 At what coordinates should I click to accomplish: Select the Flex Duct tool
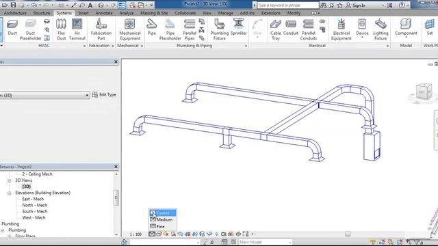coord(61,29)
